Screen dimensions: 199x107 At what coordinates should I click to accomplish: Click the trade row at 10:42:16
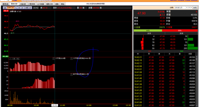[164, 60]
